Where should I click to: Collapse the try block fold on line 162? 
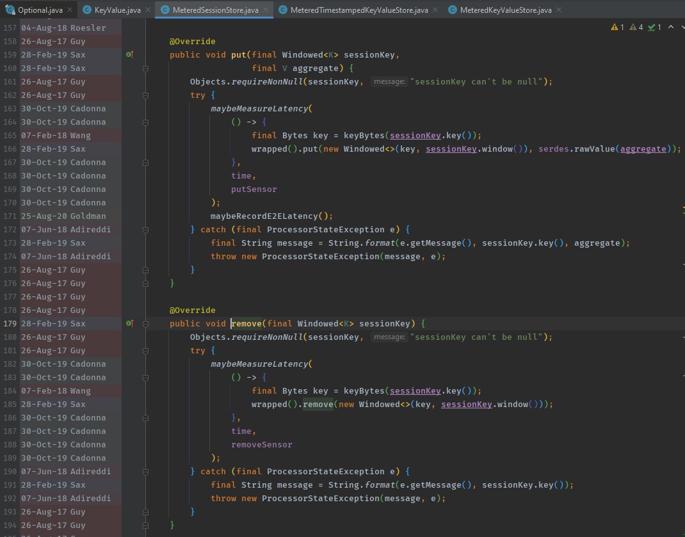click(x=145, y=95)
